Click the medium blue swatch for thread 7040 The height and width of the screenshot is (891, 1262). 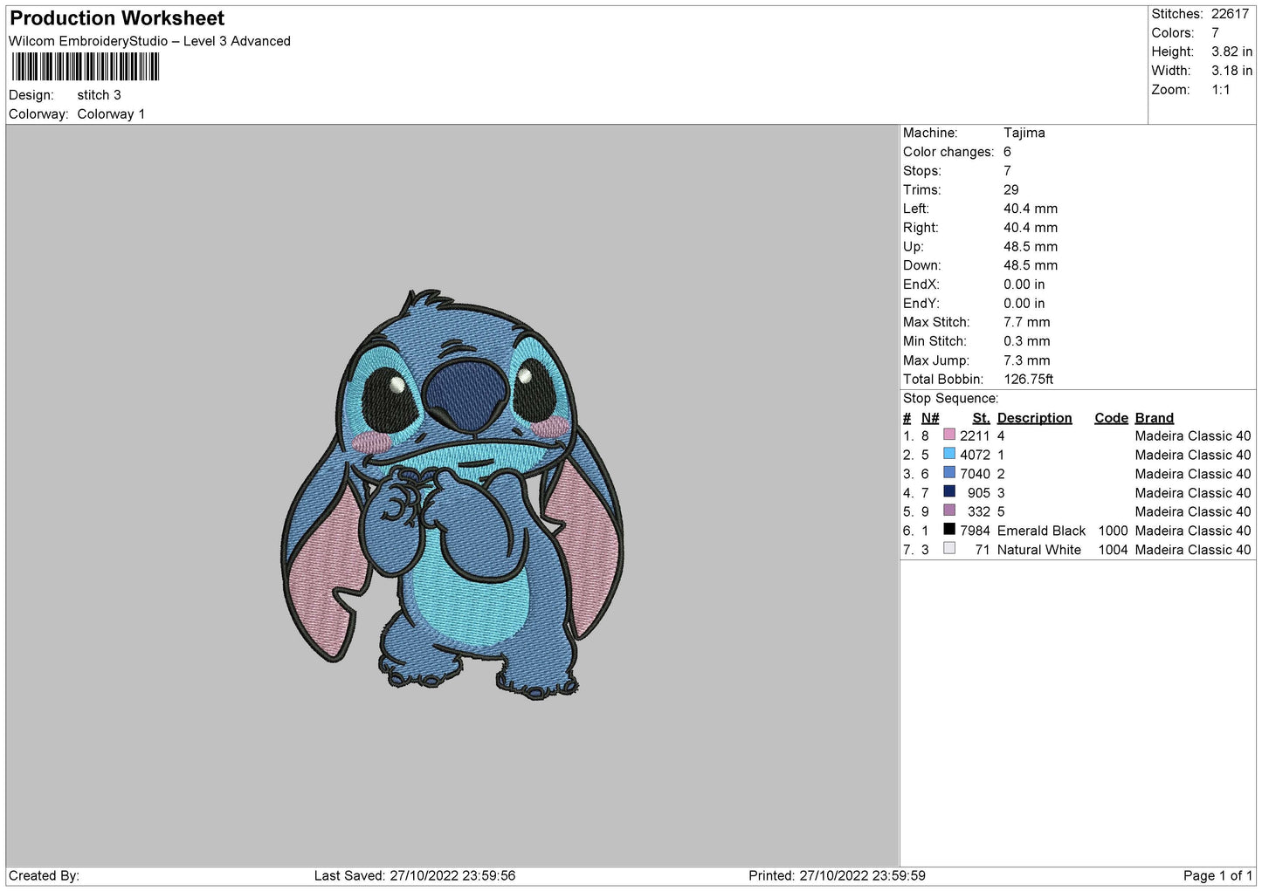tap(949, 473)
